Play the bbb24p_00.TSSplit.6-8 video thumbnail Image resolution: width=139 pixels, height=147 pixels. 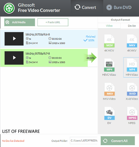coord(14,39)
